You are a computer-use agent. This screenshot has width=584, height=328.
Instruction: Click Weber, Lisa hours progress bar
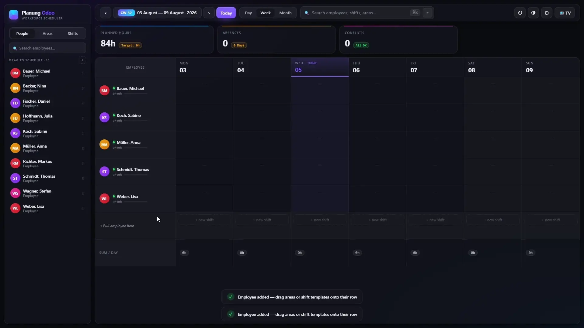click(x=136, y=202)
